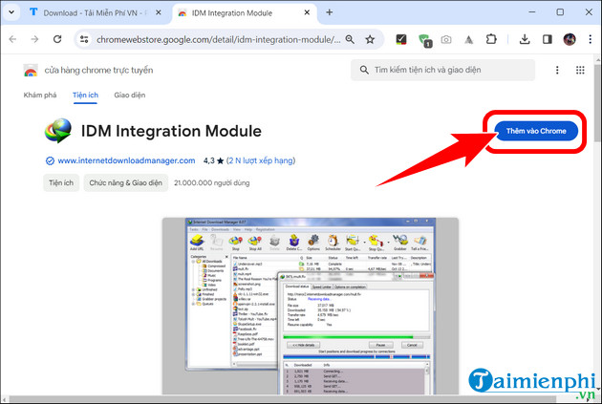Open the Google apps grid icon
602x404 pixels.
pos(580,70)
